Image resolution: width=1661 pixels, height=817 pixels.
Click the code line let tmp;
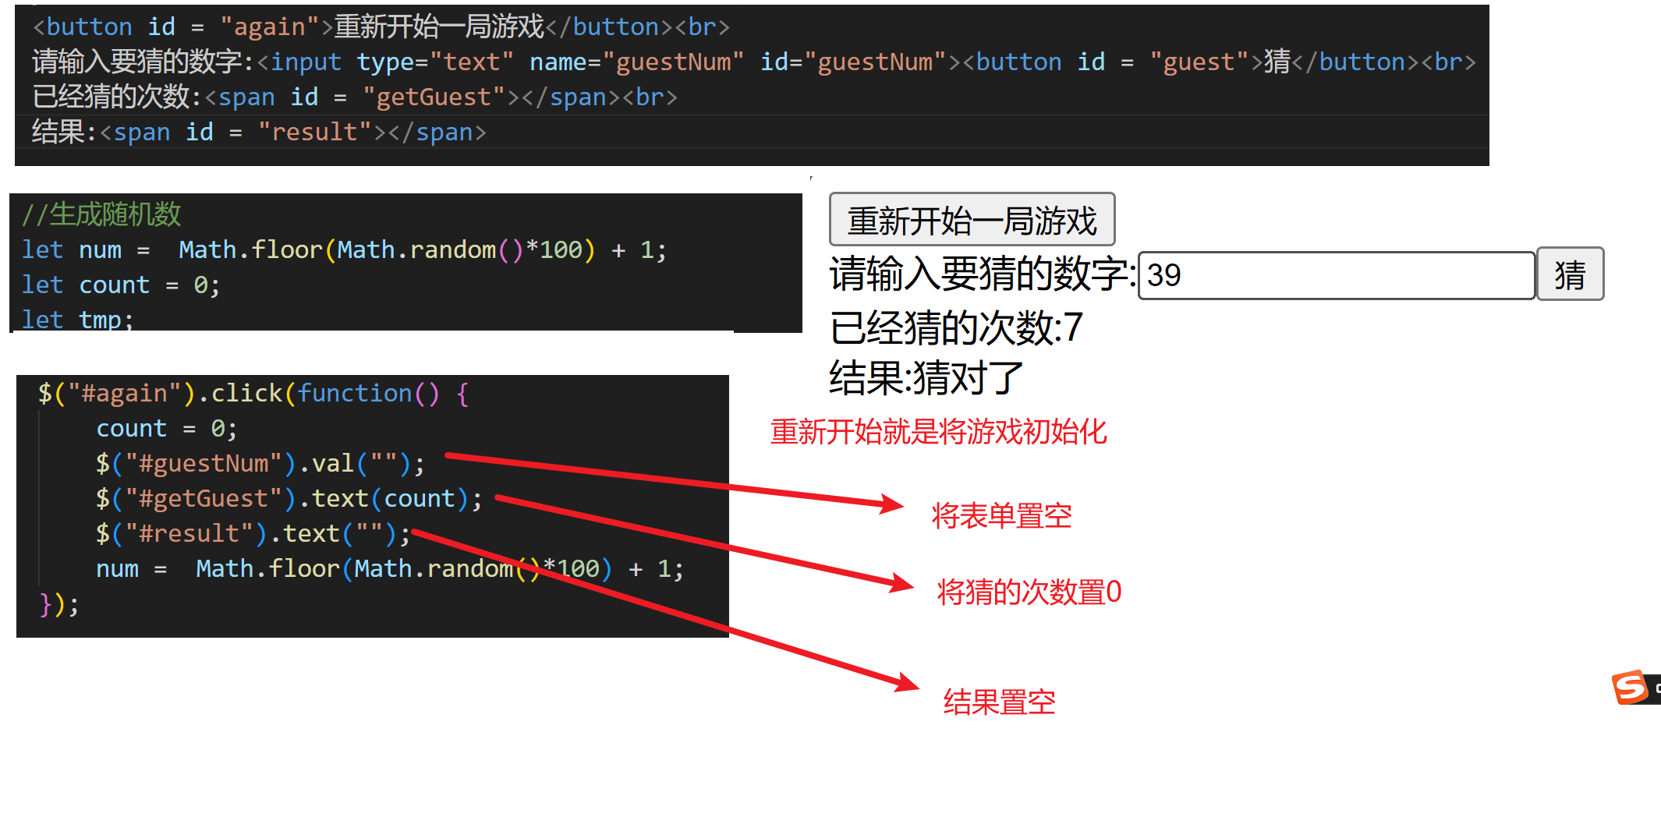[x=78, y=319]
